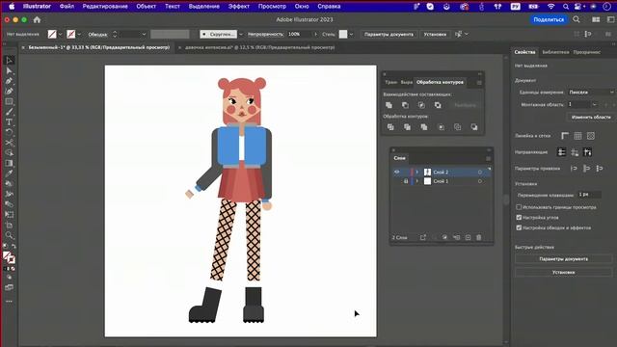Toggle the lock on Слой 1

406,181
